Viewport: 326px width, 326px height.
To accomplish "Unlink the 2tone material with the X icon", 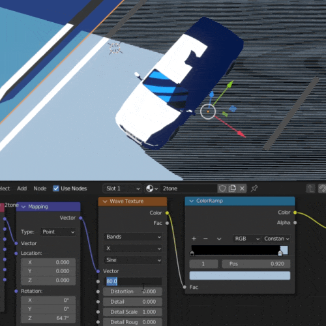I will [x=242, y=188].
